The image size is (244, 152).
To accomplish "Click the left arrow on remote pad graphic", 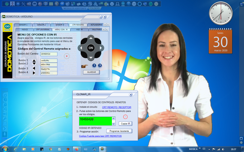I will tap(81, 48).
